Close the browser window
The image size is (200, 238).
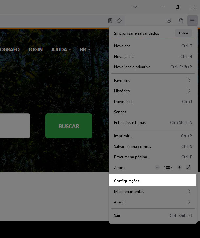192,7
